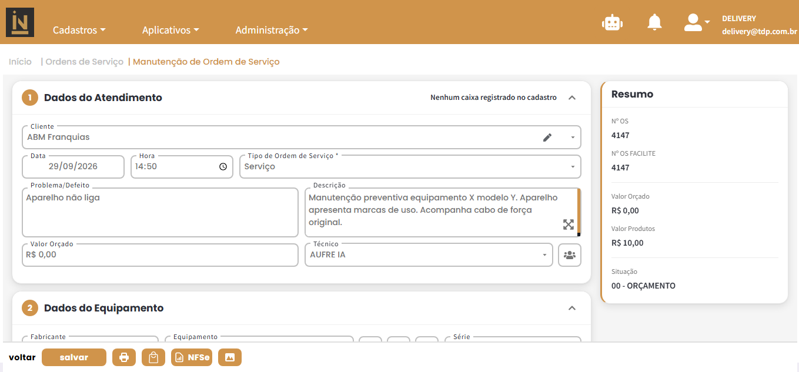Viewport: 799px width, 372px height.
Task: Open the image gallery icon button
Action: click(x=230, y=357)
